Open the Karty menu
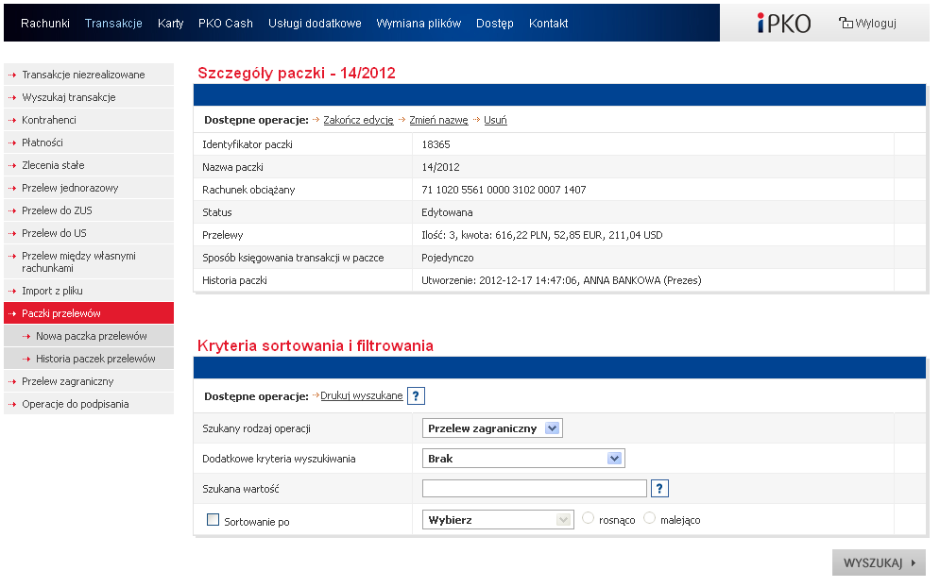Screen dimensions: 940x587 (x=170, y=24)
